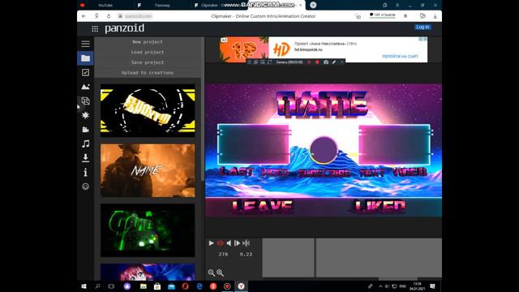
Task: Open the Windows notification center
Action: [432, 286]
